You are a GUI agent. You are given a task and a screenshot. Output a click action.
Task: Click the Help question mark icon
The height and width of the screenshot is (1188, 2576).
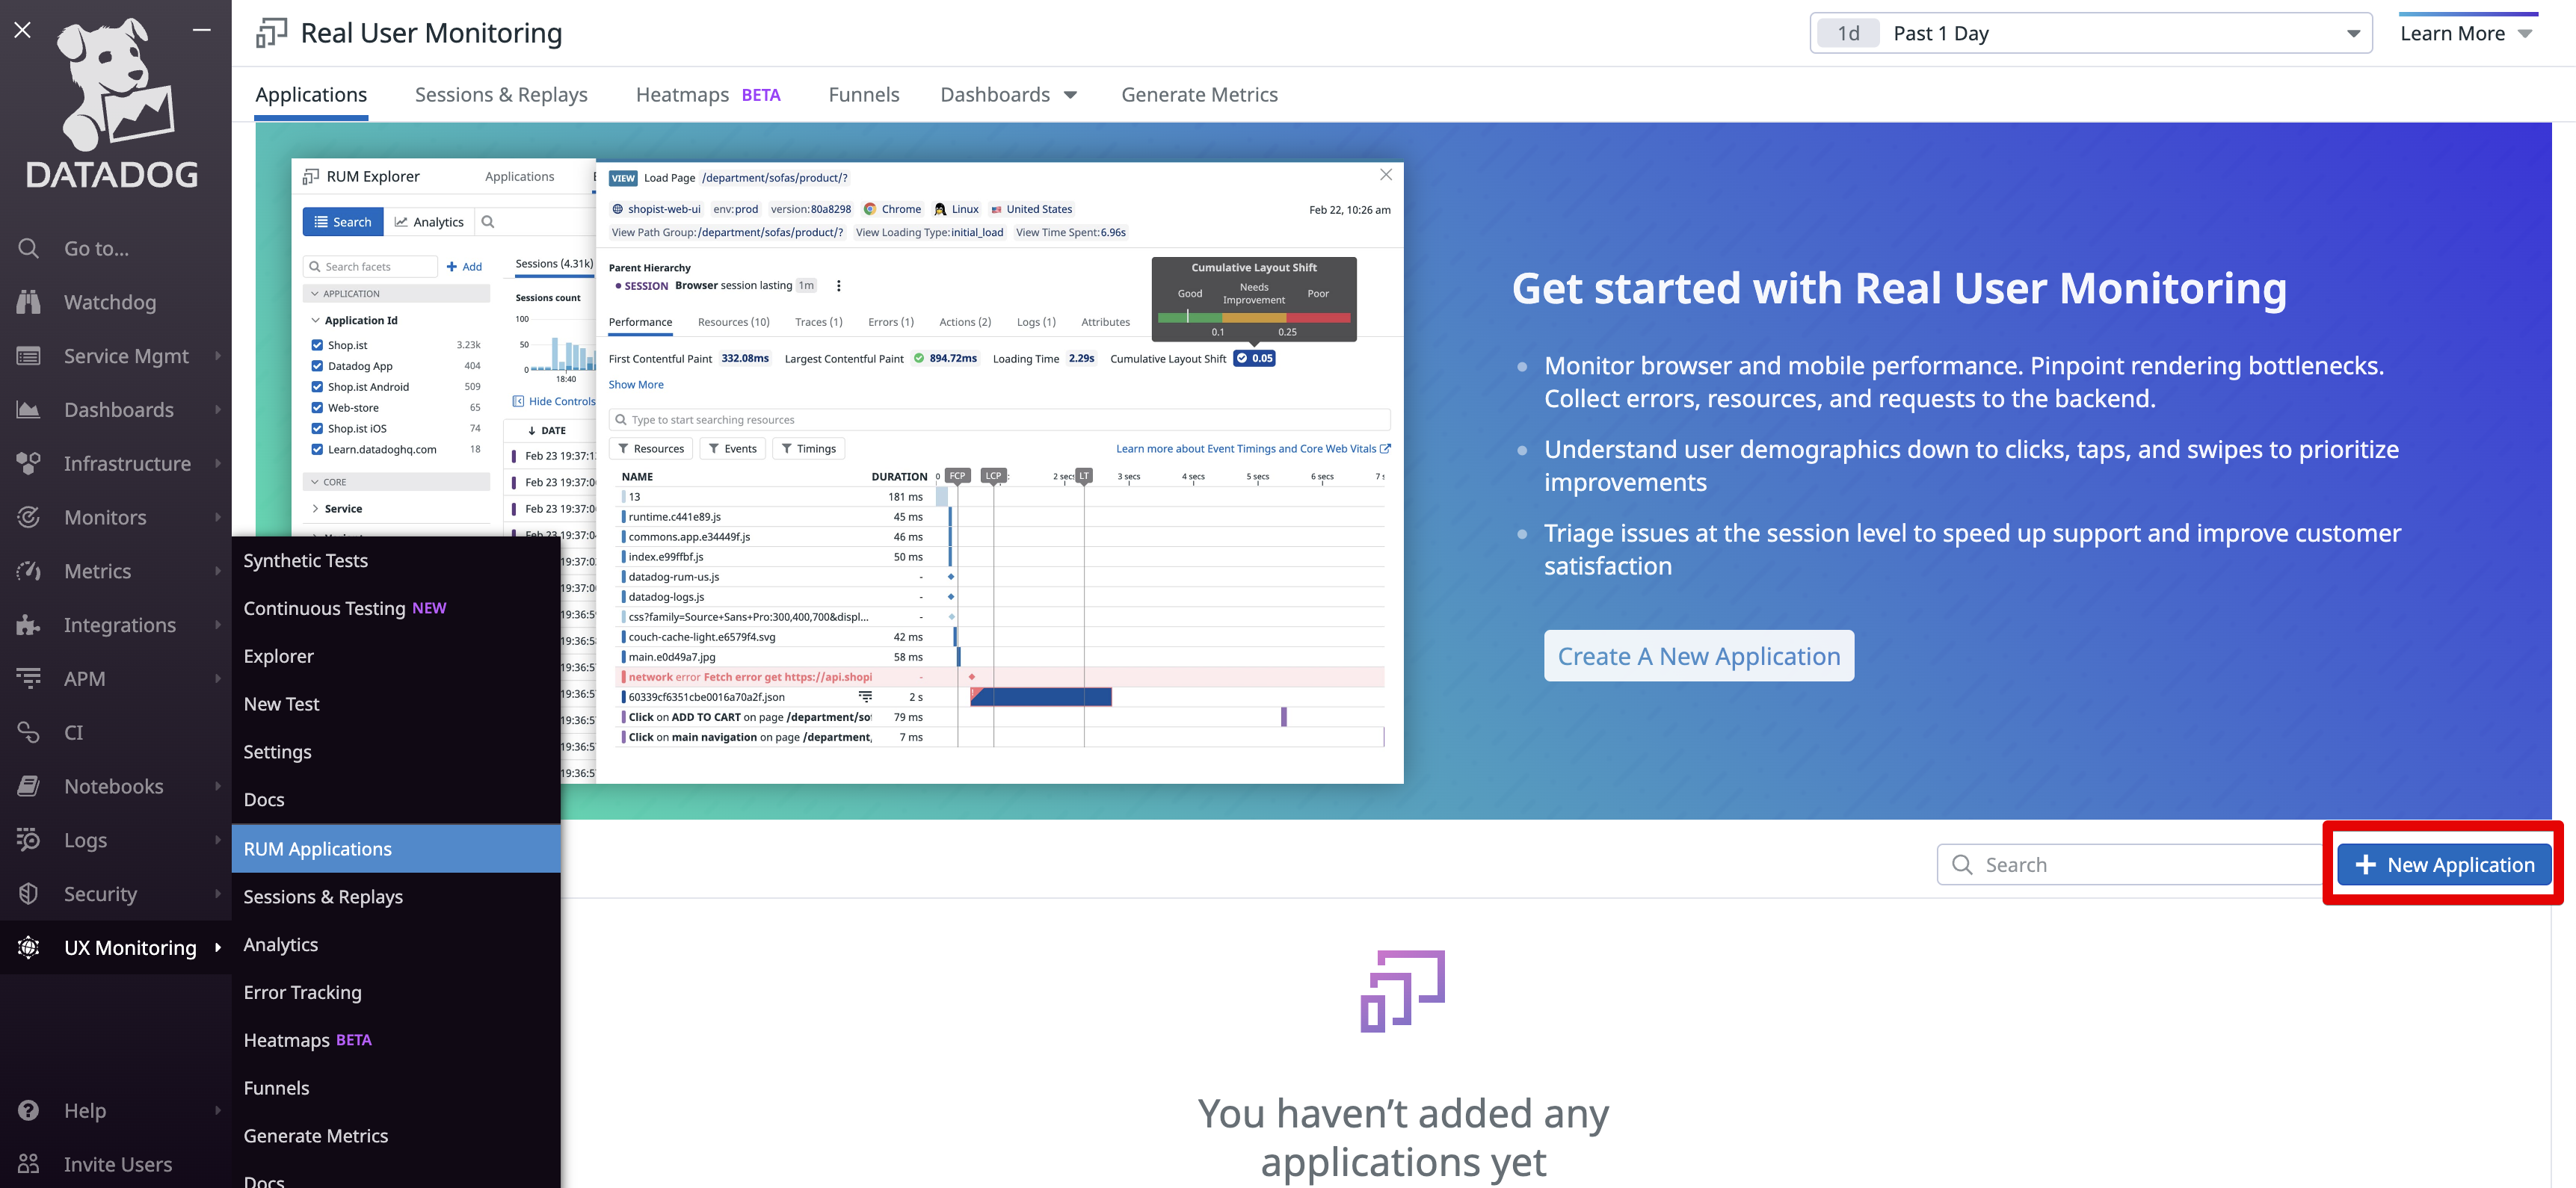click(x=29, y=1110)
